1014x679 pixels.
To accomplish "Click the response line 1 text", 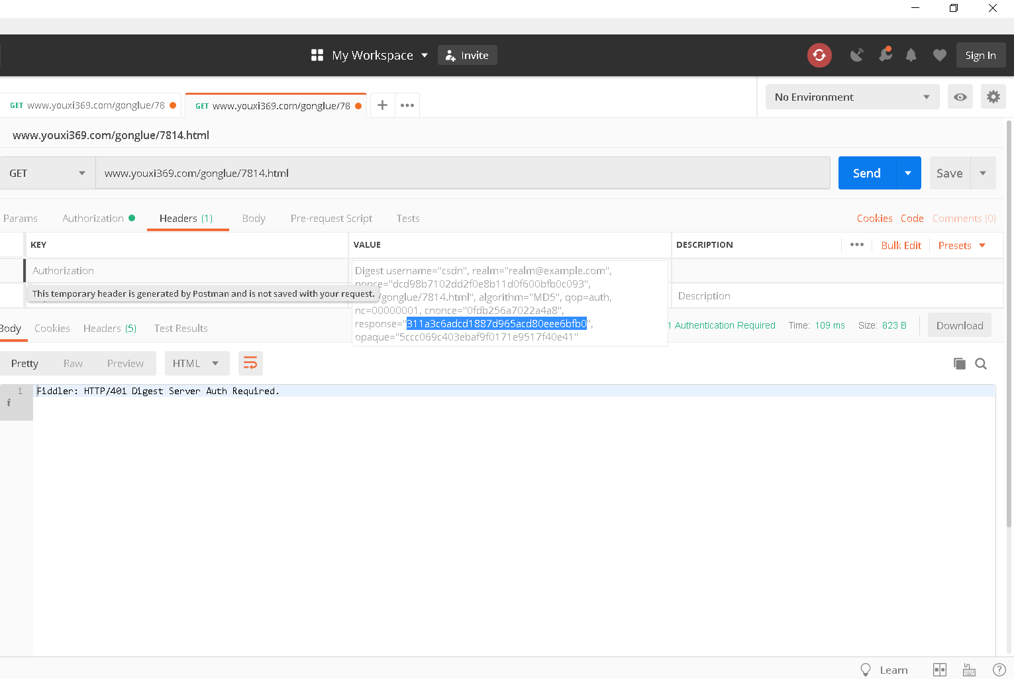I will (158, 391).
